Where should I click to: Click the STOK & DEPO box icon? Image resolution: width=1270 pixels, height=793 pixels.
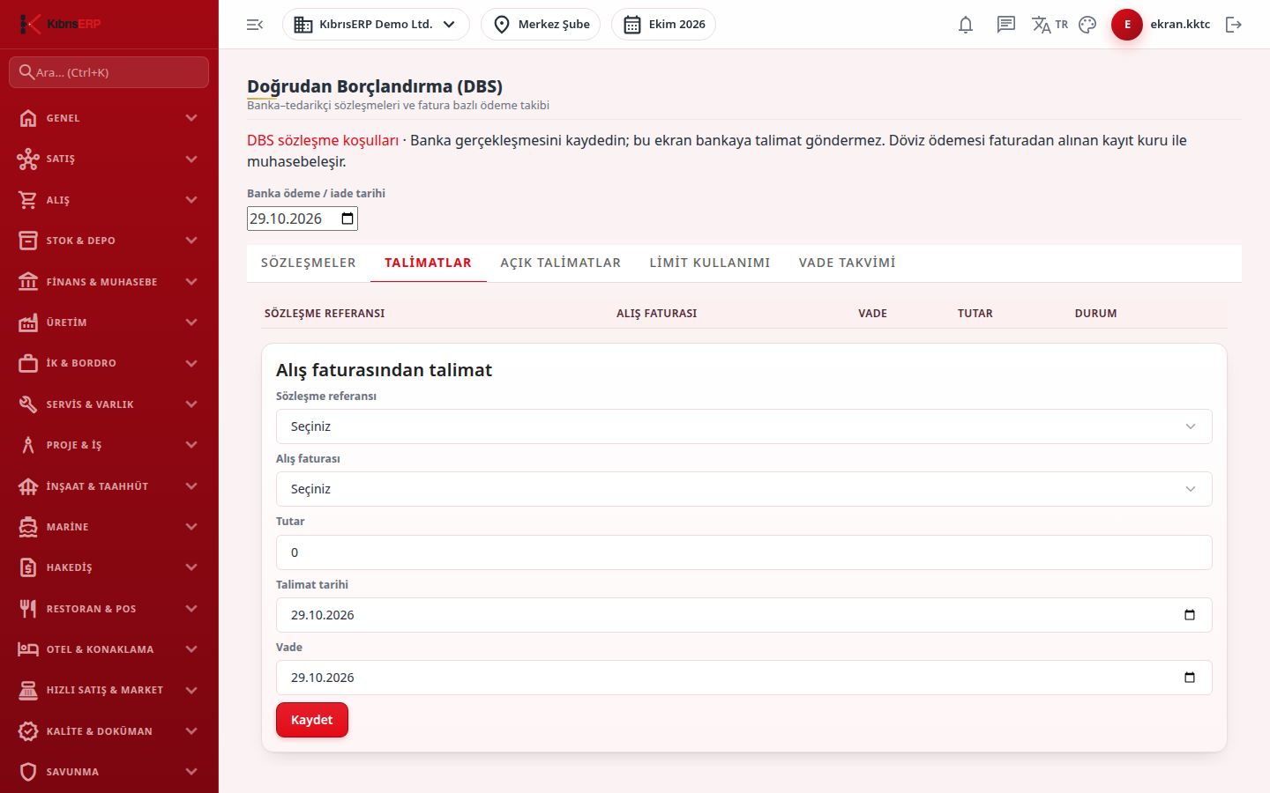(28, 241)
